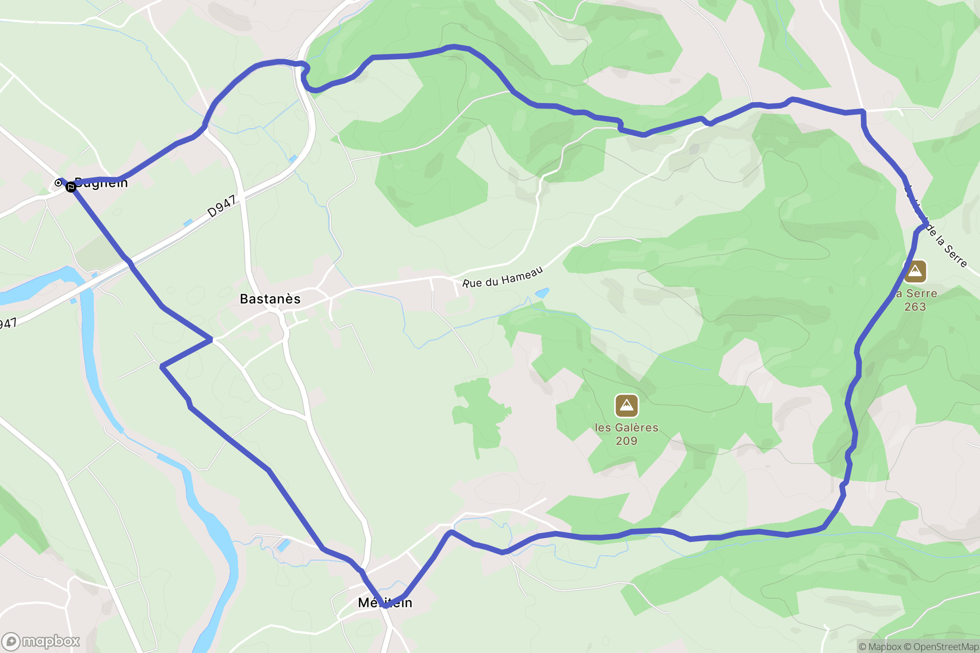Open the Mapbox logo link
This screenshot has width=980, height=653.
pyautogui.click(x=41, y=641)
